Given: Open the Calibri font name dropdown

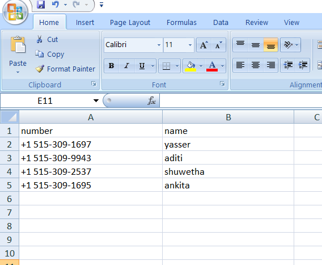Looking at the screenshot, I should pos(159,45).
